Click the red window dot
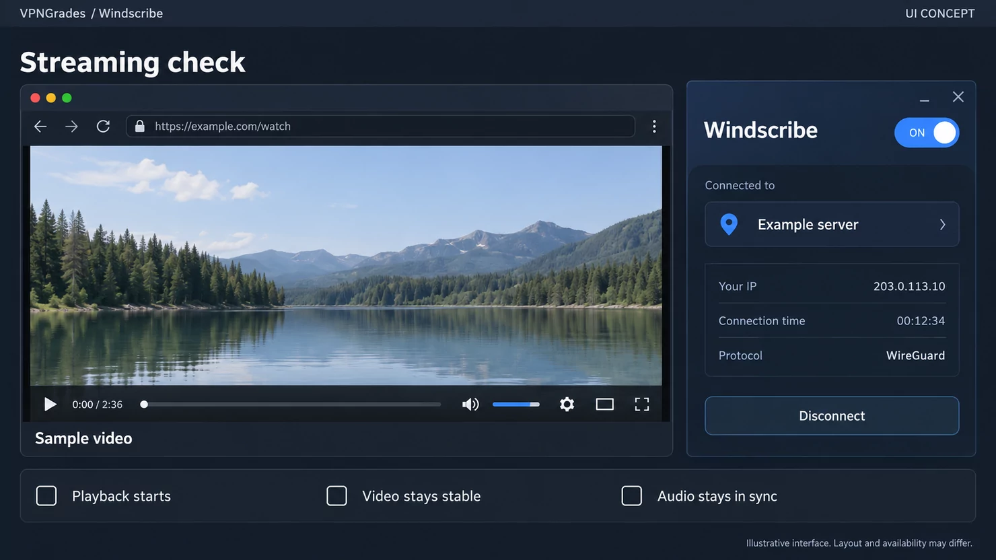This screenshot has height=560, width=996. pyautogui.click(x=35, y=98)
